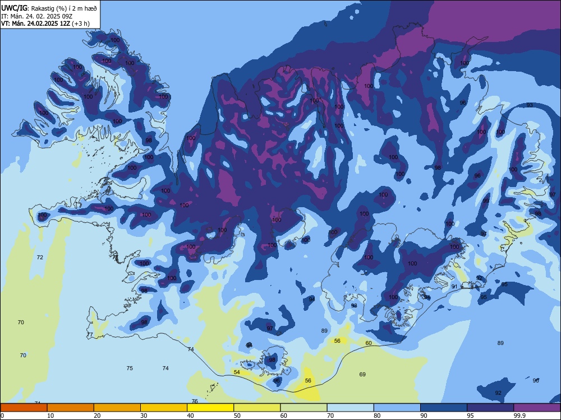The width and height of the screenshot is (561, 420).
Task: Click the map humidity value '72'
Action: (40, 257)
